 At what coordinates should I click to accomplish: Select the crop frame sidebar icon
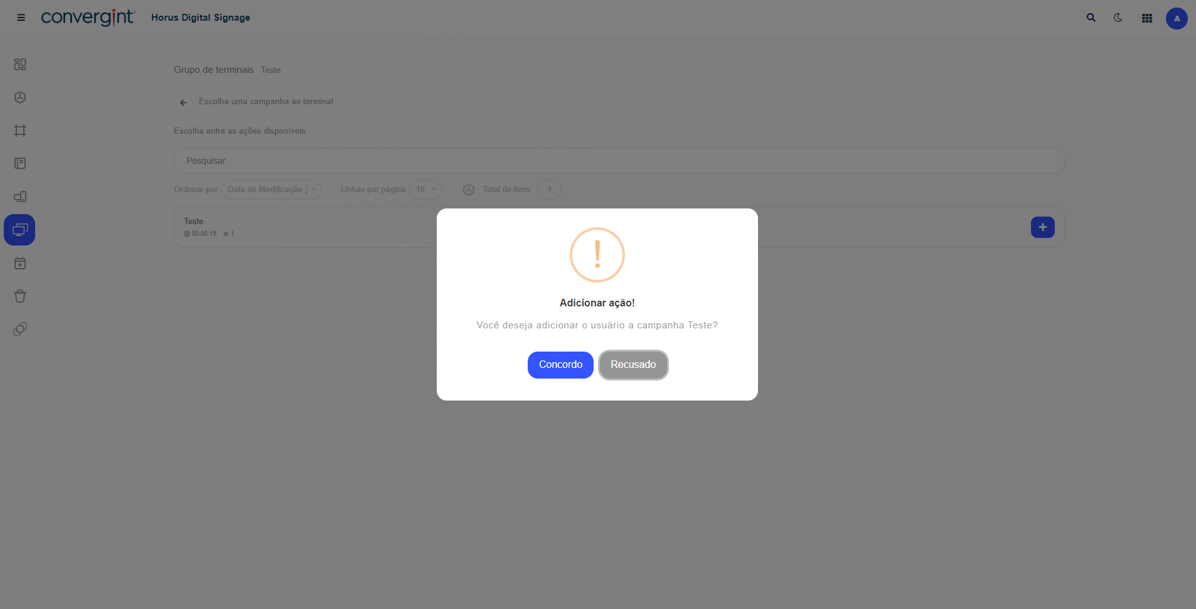click(x=20, y=131)
